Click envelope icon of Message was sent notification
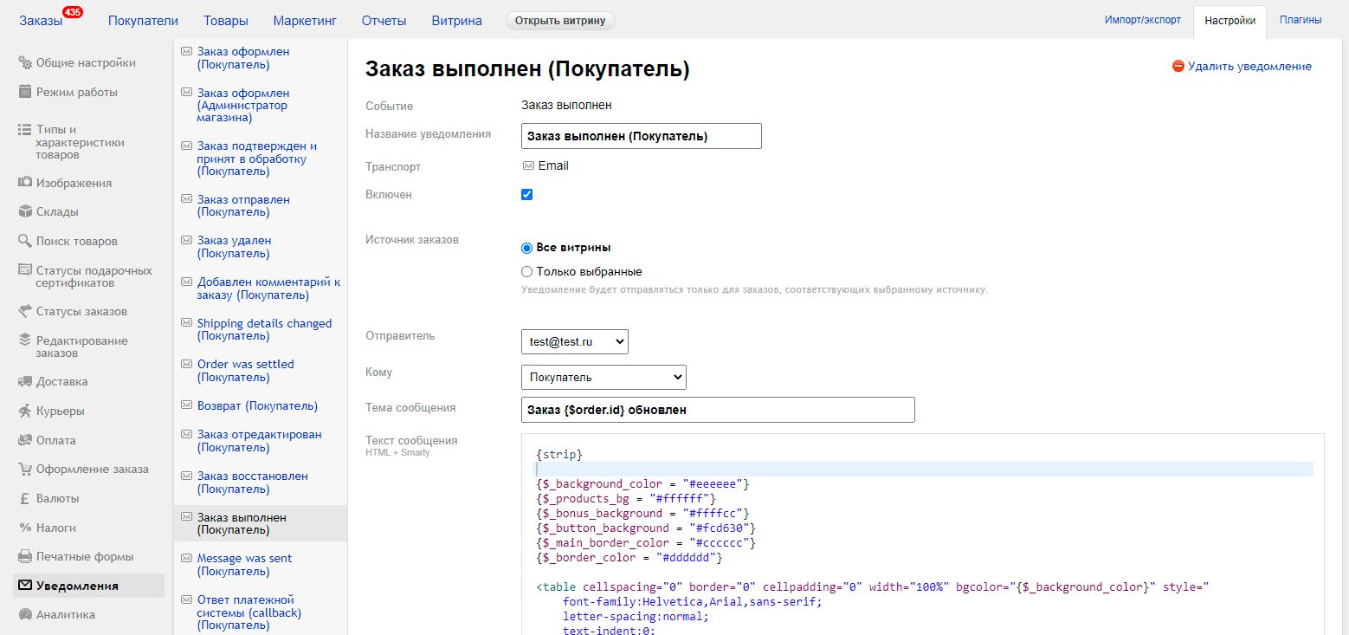Screen dimensions: 1349x635 tap(186, 559)
